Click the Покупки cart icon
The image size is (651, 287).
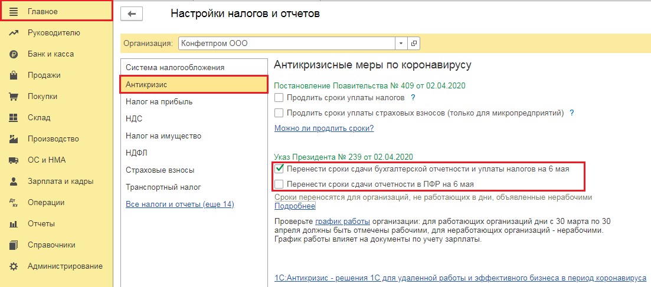pos(14,96)
